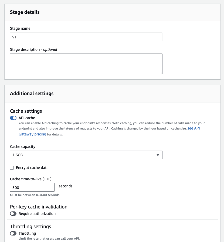The width and height of the screenshot is (224, 242).
Task: Click the "Must be between 0-3600 seconds" hint
Action: 35,195
